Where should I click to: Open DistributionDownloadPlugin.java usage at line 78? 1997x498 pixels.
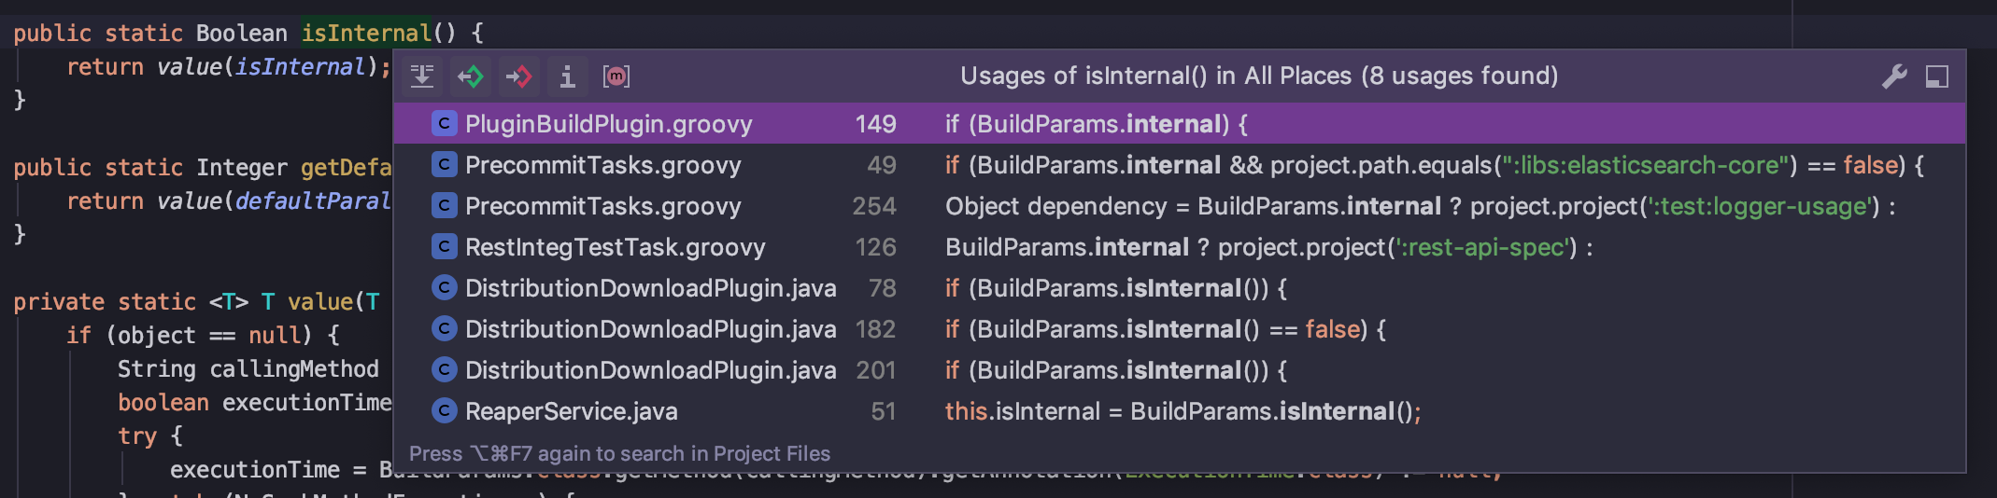(x=650, y=288)
